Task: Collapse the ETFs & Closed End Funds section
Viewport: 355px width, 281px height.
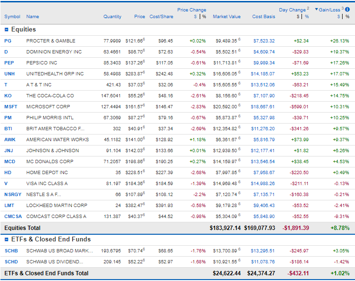Action: pos(6,239)
